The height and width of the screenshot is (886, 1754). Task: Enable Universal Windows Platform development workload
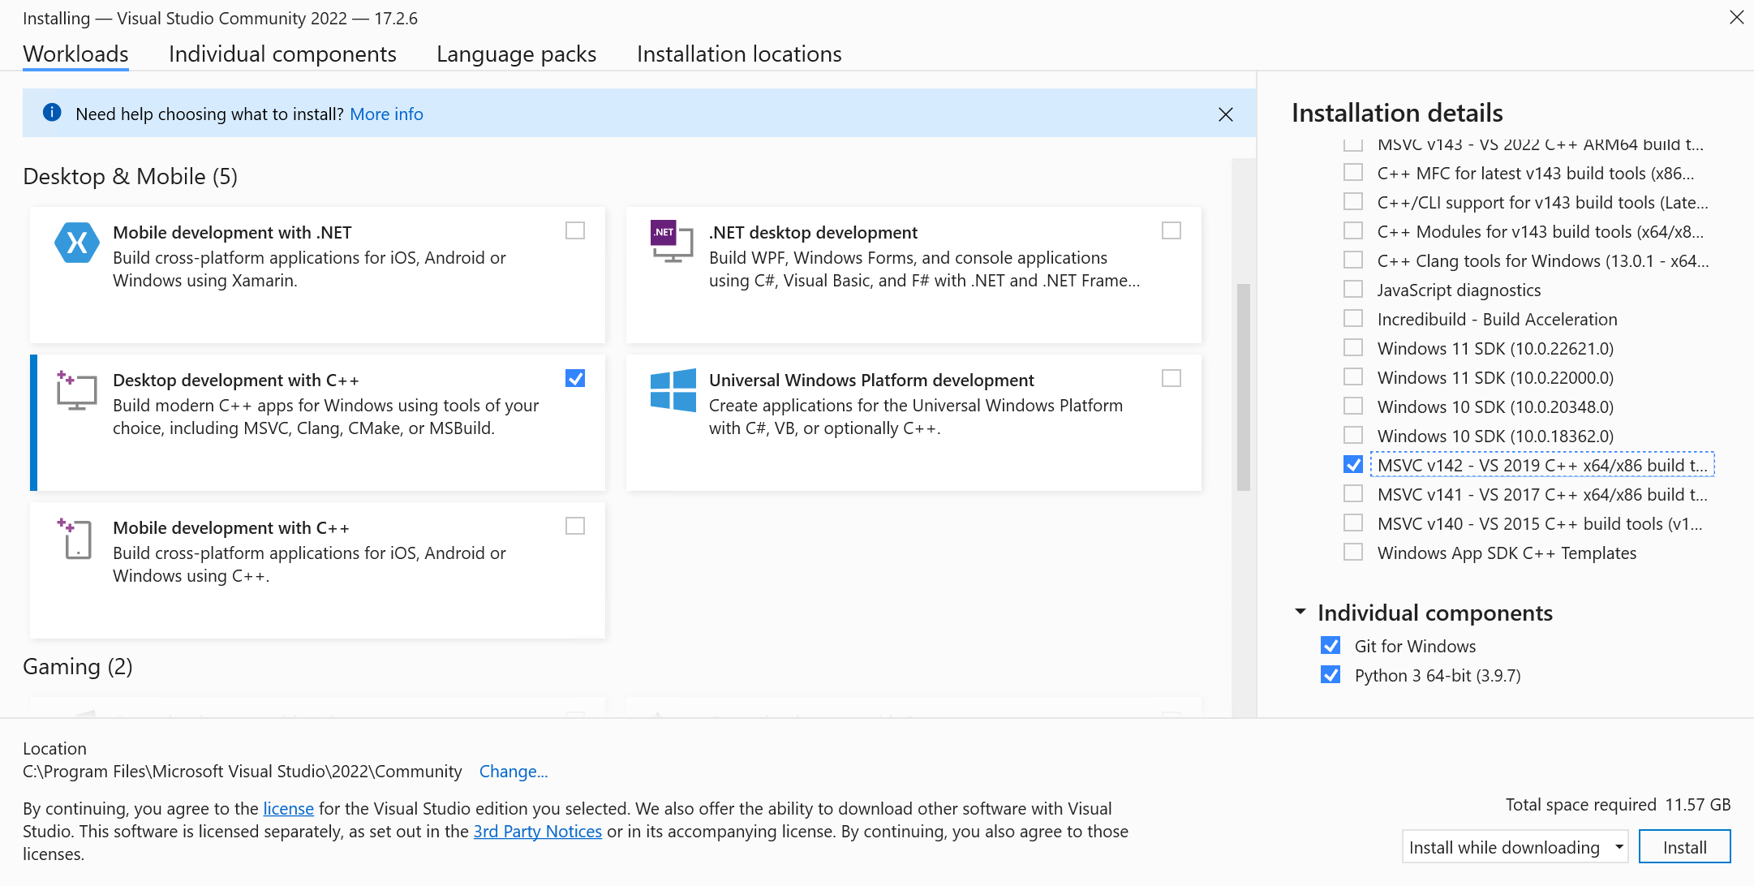[x=1171, y=379]
